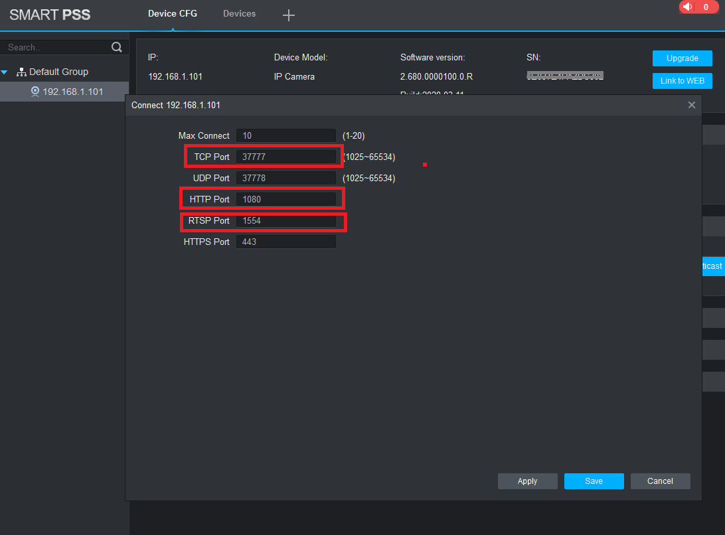Edit the HTTPS Port field

[x=285, y=242]
